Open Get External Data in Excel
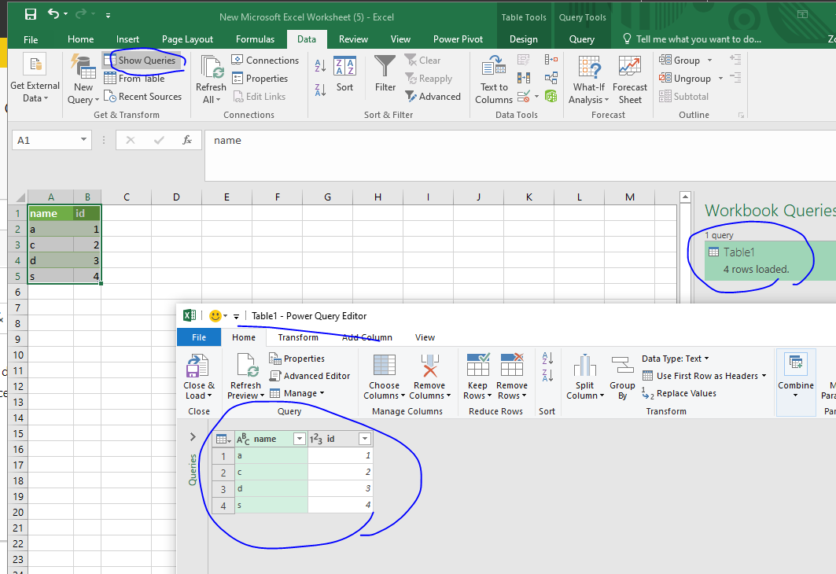The height and width of the screenshot is (574, 836). [35, 79]
